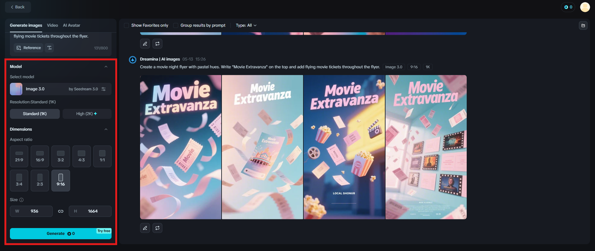Open the user profile avatar
Viewport: 595px width, 251px height.
pos(585,7)
